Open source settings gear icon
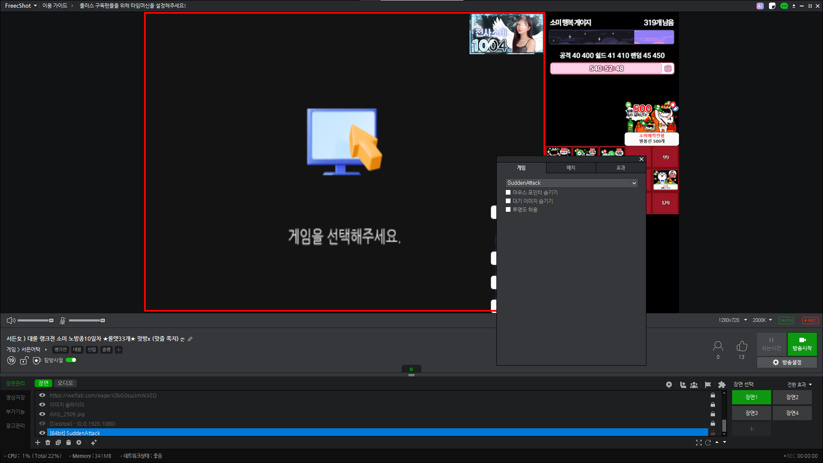This screenshot has height=463, width=823. (x=79, y=442)
